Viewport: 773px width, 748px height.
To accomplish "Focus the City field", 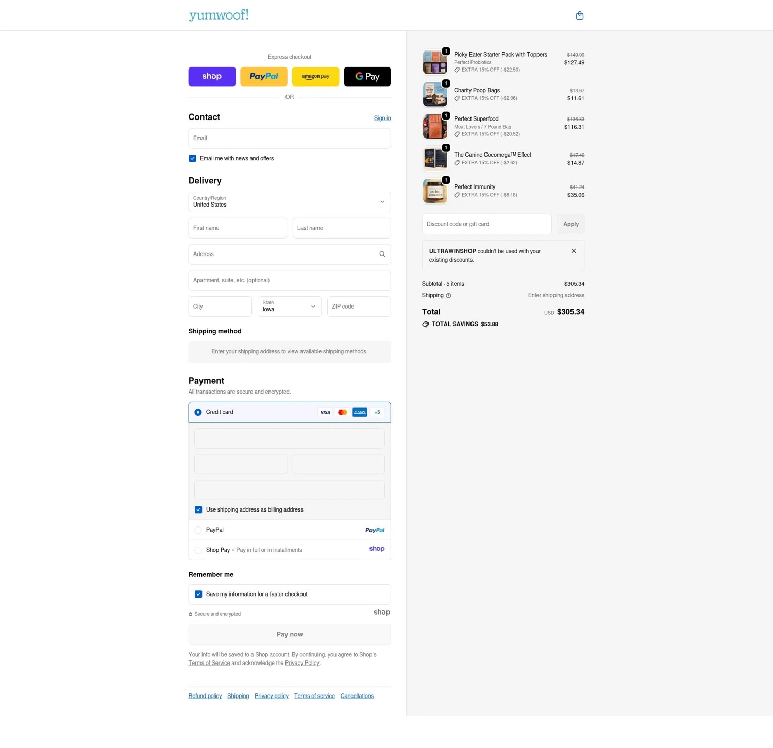I will pyautogui.click(x=220, y=307).
